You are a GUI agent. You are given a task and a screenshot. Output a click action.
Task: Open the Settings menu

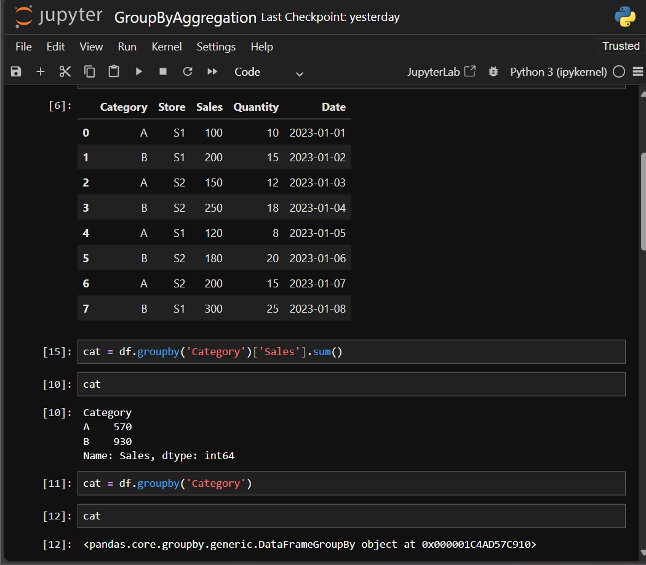coord(216,47)
